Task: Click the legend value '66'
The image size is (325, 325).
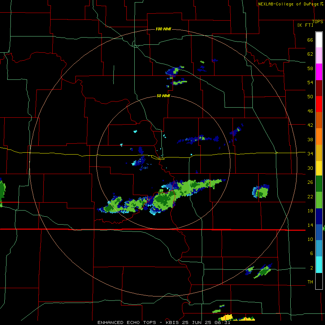Action: pos(310,40)
